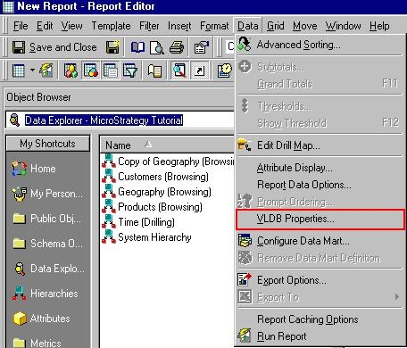The height and width of the screenshot is (348, 407).
Task: Select System Hierarchy item
Action: 147,237
